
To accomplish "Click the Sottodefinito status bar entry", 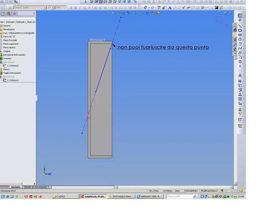I will point(191,191).
